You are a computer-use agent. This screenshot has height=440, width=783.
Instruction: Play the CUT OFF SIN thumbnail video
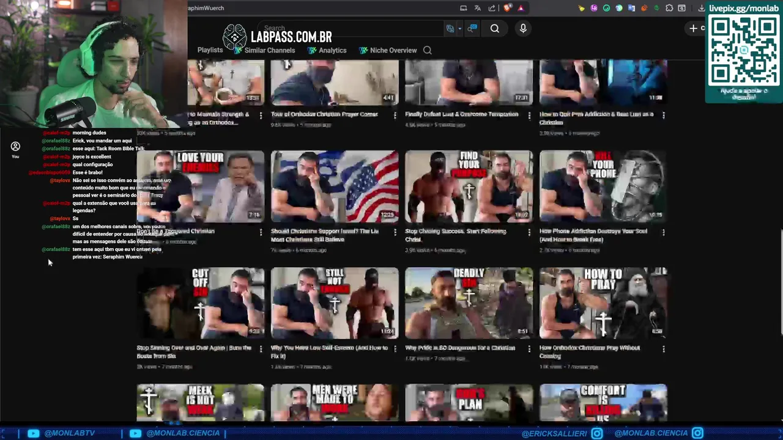pyautogui.click(x=200, y=303)
